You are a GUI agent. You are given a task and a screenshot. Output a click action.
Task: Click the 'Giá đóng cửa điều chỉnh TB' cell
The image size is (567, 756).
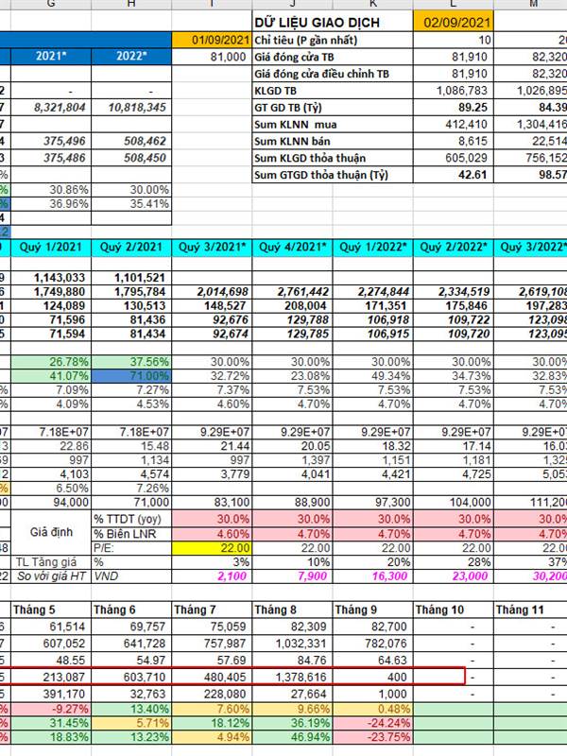[333, 74]
